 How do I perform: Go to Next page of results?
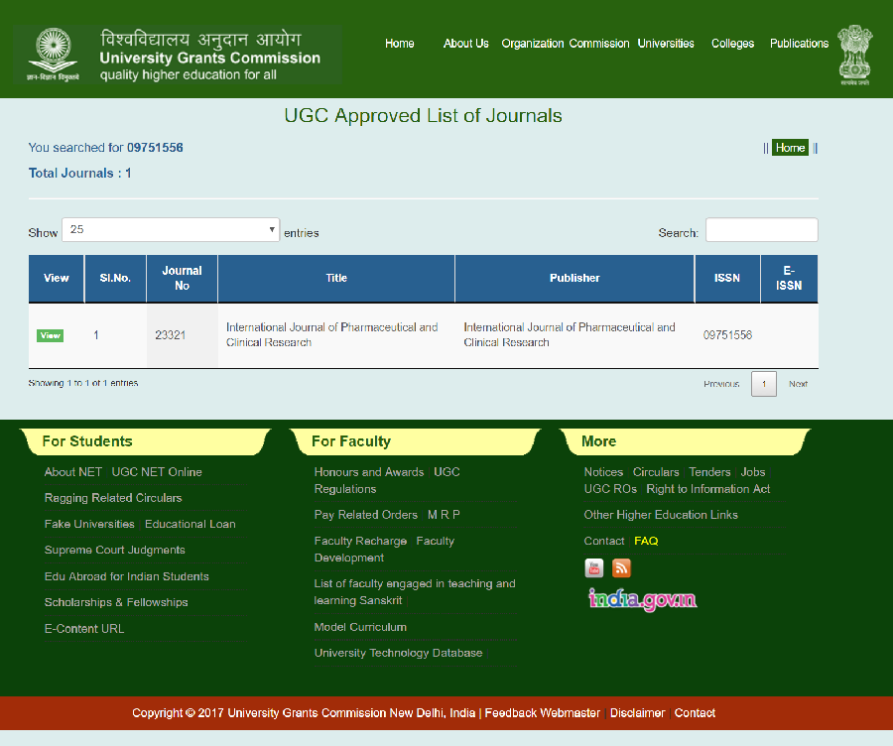(x=798, y=384)
